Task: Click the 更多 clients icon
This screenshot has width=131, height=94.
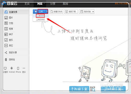Action: pyautogui.click(x=24, y=68)
